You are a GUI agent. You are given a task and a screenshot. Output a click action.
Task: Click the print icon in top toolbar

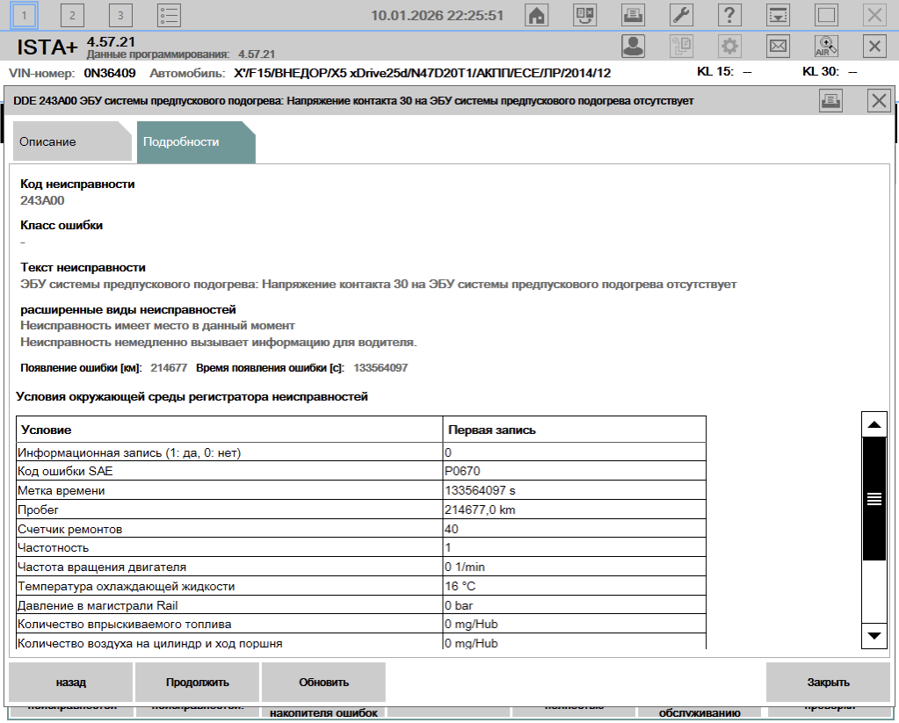[x=632, y=15]
